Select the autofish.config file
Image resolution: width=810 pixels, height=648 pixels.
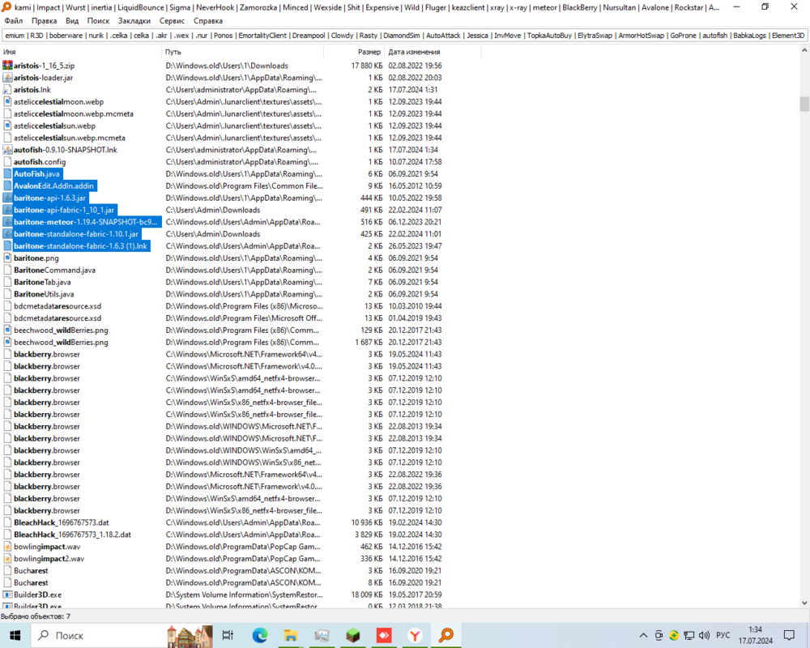[x=40, y=162]
